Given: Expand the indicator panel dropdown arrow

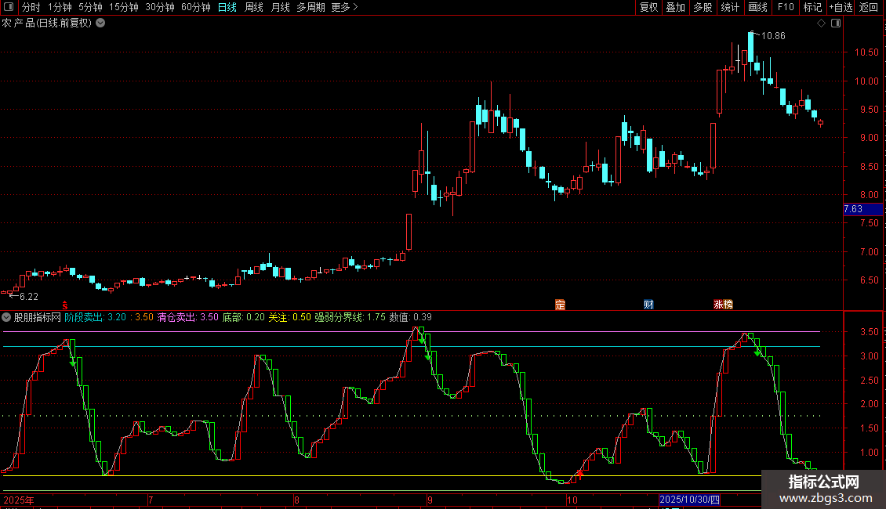Looking at the screenshot, I should coord(6,317).
